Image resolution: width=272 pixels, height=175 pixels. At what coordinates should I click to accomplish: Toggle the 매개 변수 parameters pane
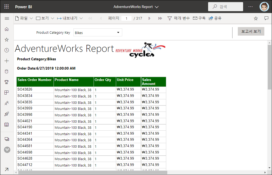tap(178, 18)
